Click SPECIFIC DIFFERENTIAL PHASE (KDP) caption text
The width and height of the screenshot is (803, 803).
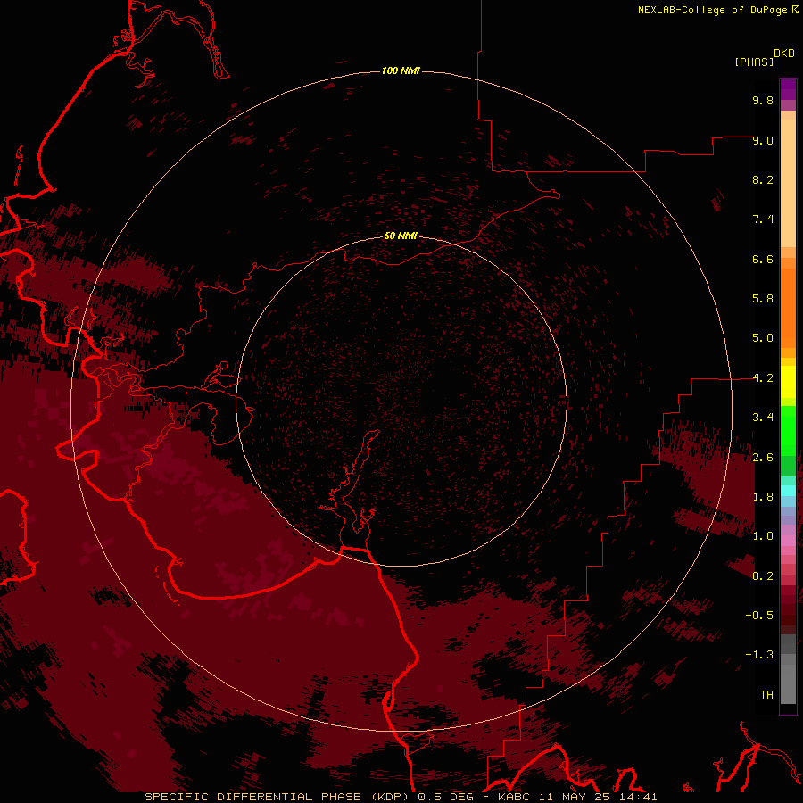277,797
